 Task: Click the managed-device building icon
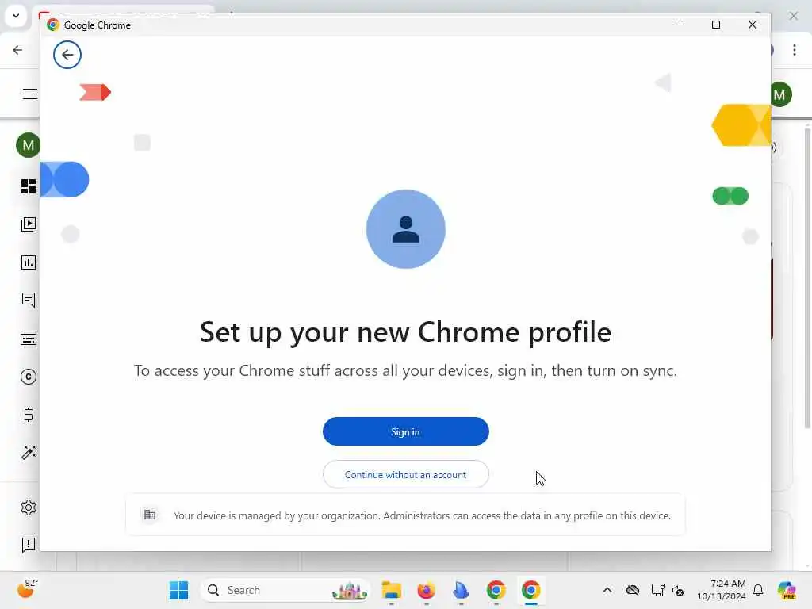(x=150, y=515)
